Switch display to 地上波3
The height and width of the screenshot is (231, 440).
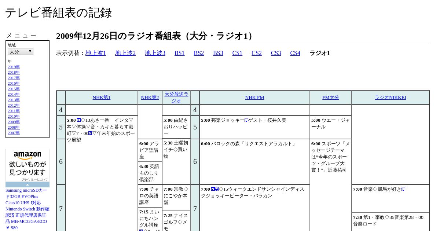click(x=155, y=53)
